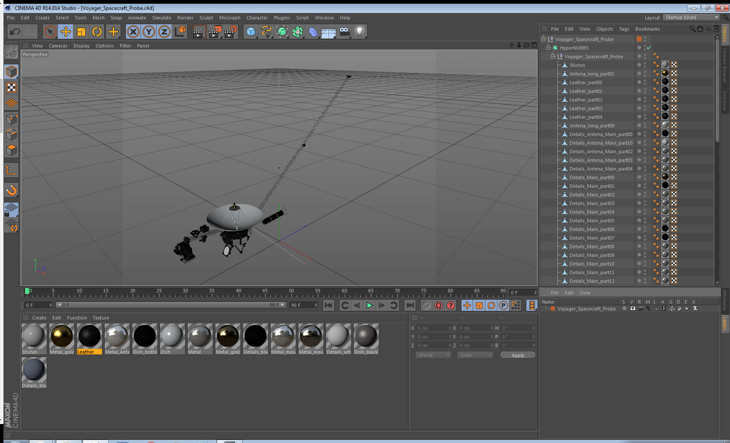Viewport: 730px width, 443px height.
Task: Enable Edges mode
Action: pyautogui.click(x=11, y=135)
